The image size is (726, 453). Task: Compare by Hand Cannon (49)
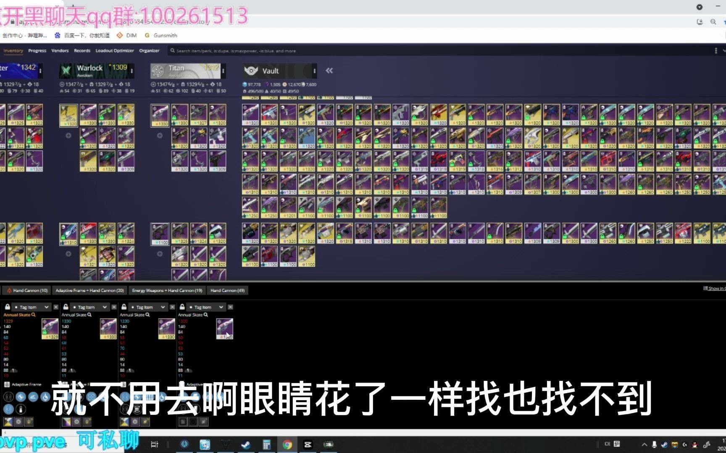click(227, 290)
